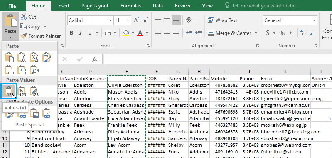This screenshot has height=158, width=332.
Task: Select the Transpose paste option icon
Action: 34,69
